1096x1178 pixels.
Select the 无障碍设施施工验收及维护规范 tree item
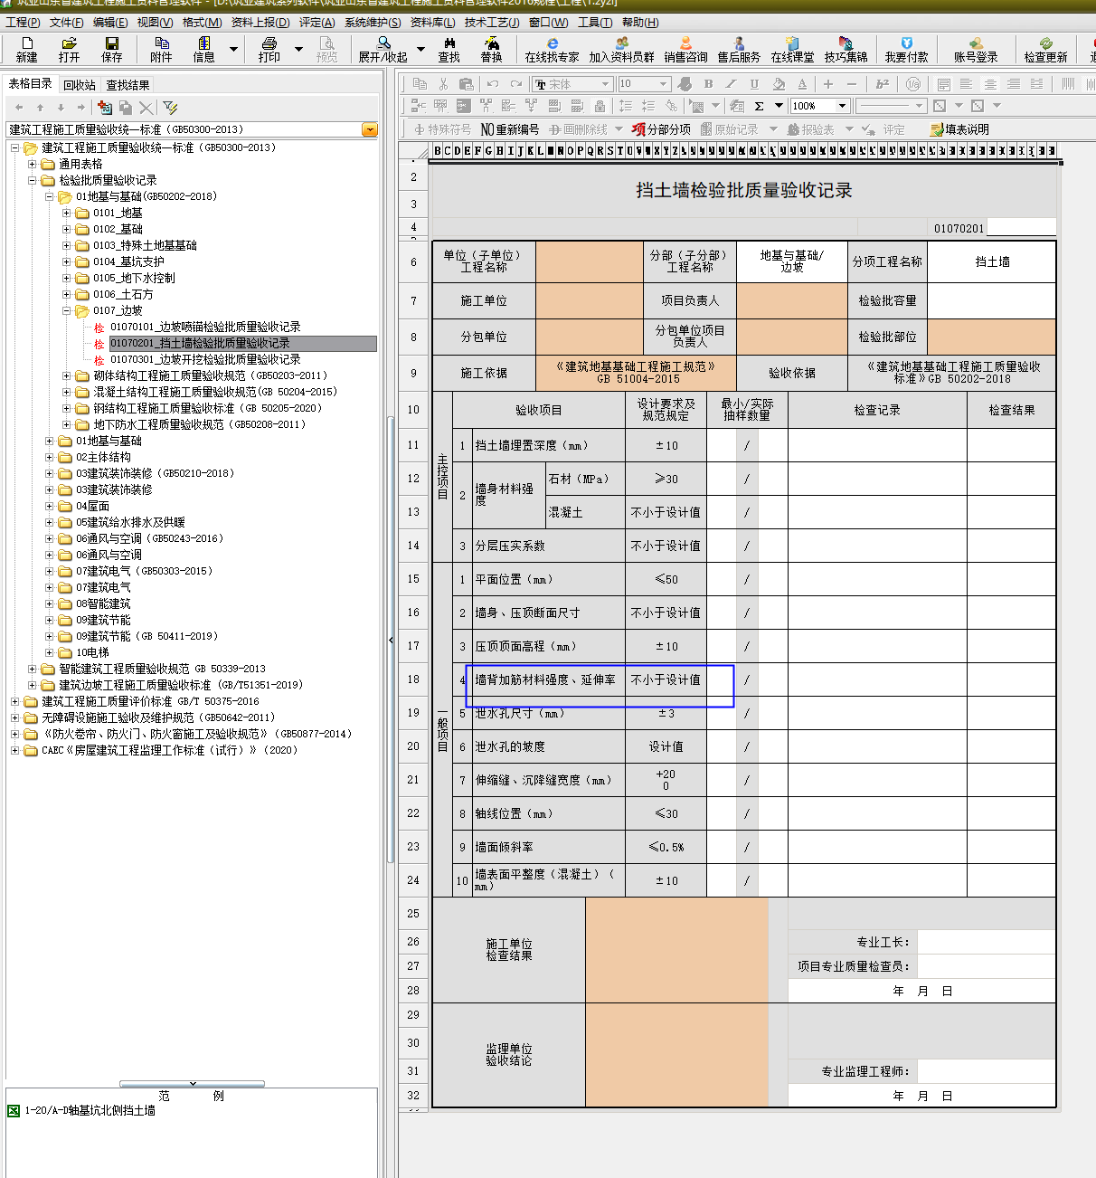tap(158, 717)
